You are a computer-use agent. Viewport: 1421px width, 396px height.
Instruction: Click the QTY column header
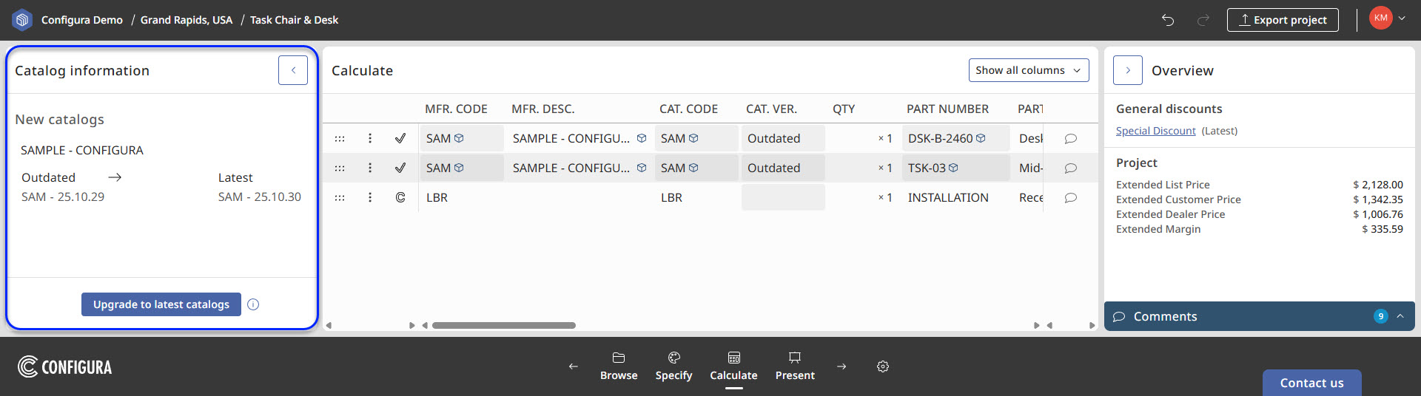click(x=844, y=109)
